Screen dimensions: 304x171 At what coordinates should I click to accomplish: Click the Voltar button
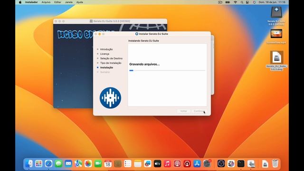183,111
